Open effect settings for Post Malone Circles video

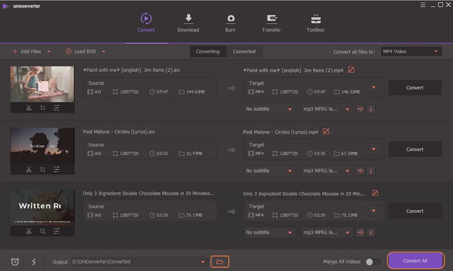tap(56, 169)
